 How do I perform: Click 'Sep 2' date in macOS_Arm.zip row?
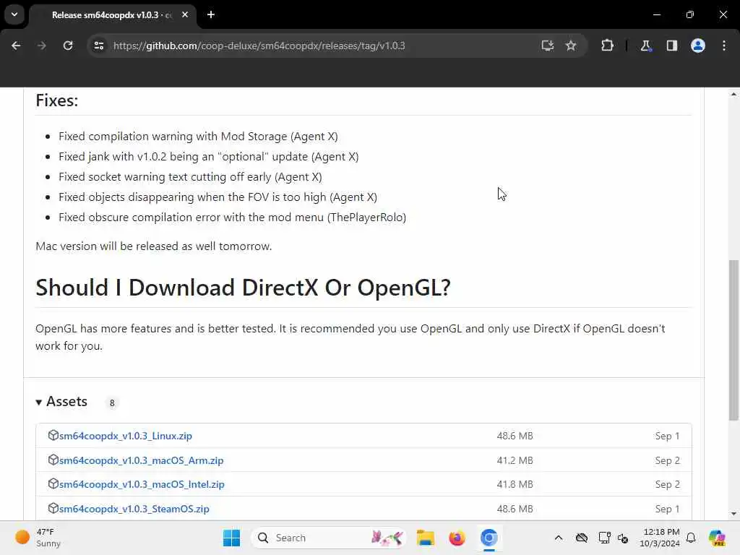pos(667,460)
